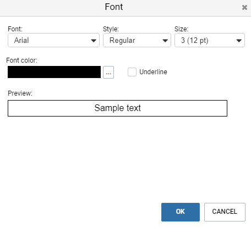Dismiss the dialog with CANCEL
Image resolution: width=251 pixels, height=227 pixels.
[225, 212]
